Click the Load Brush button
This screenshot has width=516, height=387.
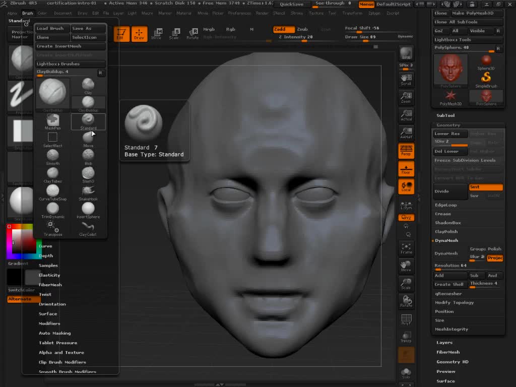(52, 29)
